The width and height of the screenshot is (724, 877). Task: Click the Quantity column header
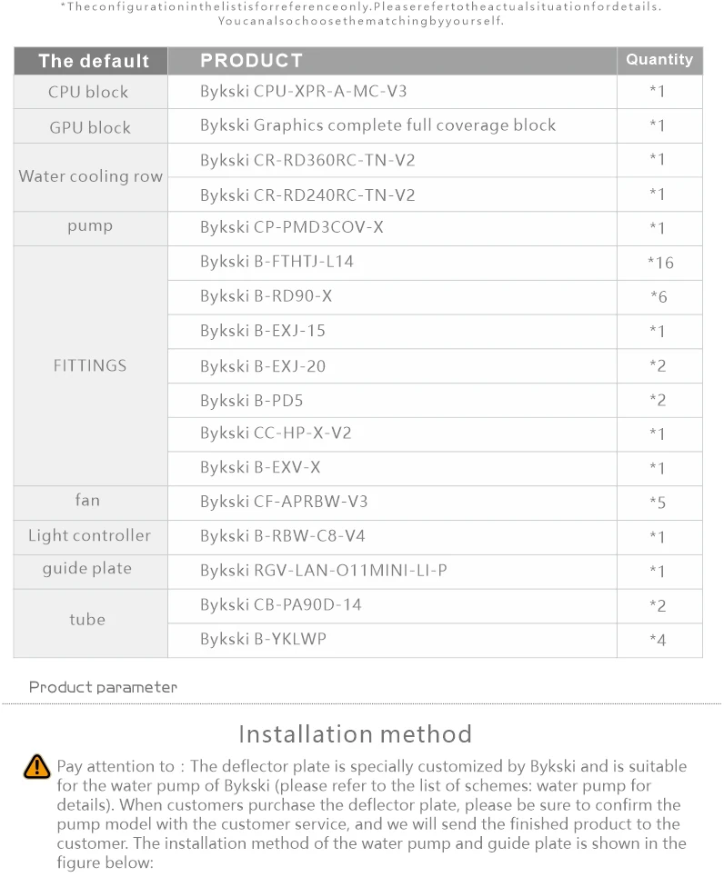pyautogui.click(x=659, y=60)
